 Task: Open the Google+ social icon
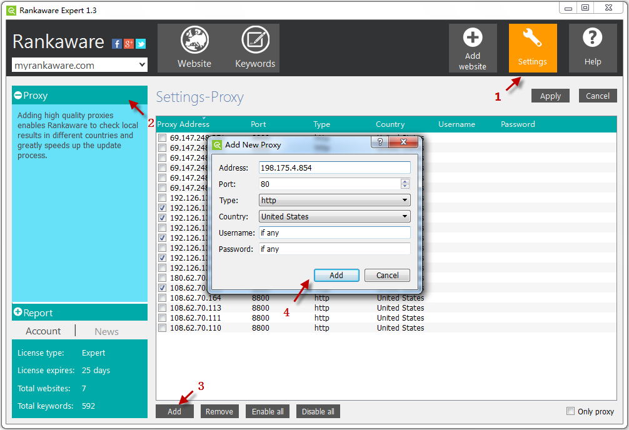point(129,44)
